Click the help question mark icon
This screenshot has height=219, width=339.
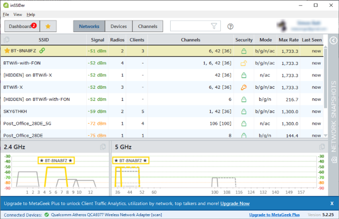(231, 26)
